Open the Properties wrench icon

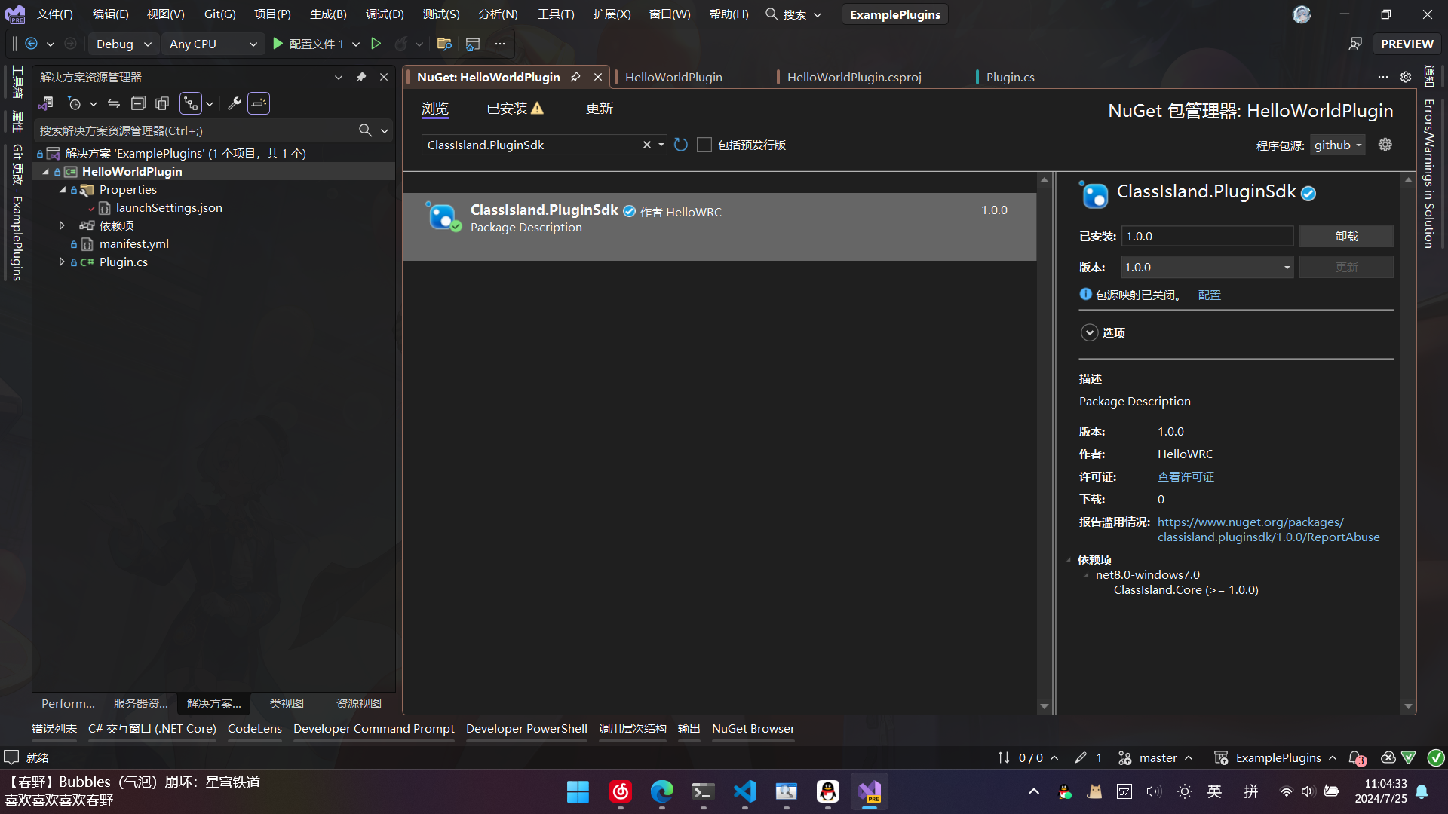coord(235,103)
